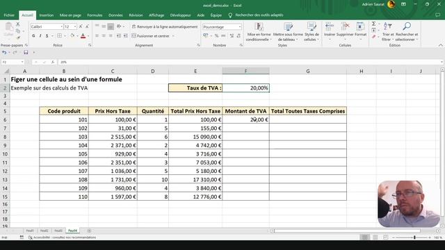Toggle center horizontal alignment

pos(104,35)
